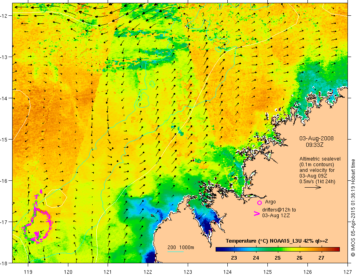
Task: Click the -12 latitude axis label
Action: coord(4,16)
